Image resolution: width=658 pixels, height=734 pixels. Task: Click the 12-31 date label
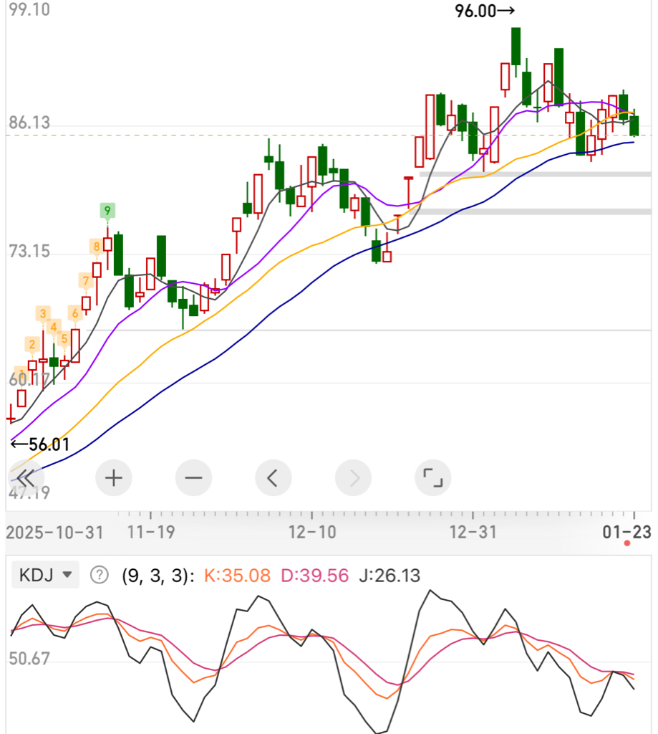coord(473,533)
